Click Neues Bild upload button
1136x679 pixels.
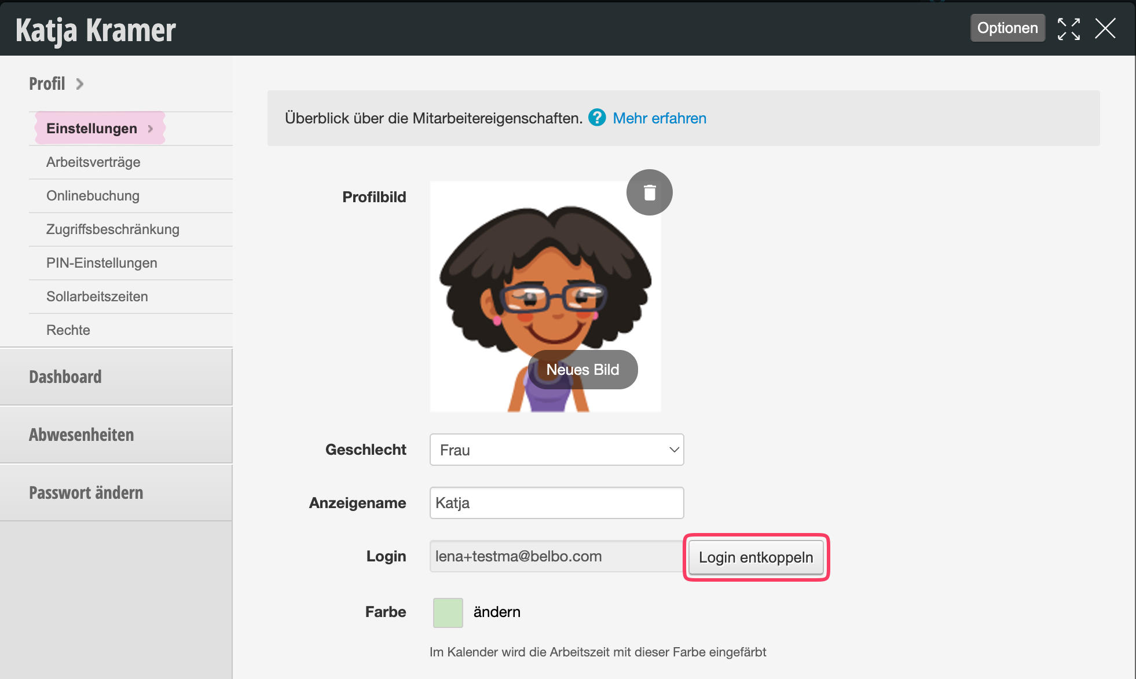(582, 370)
